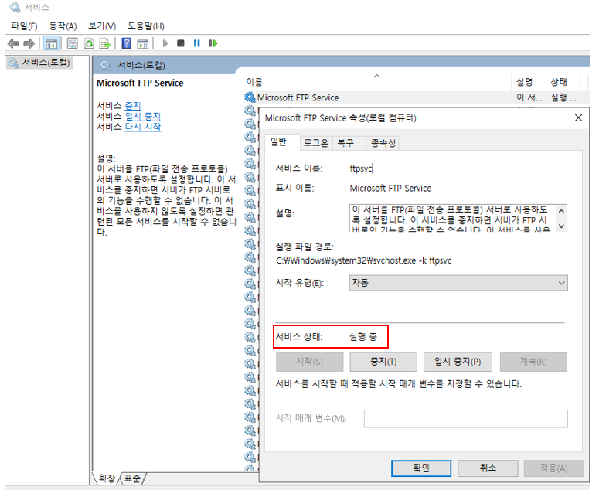Open the 파일(F) menu
The width and height of the screenshot is (599, 490).
(x=24, y=26)
